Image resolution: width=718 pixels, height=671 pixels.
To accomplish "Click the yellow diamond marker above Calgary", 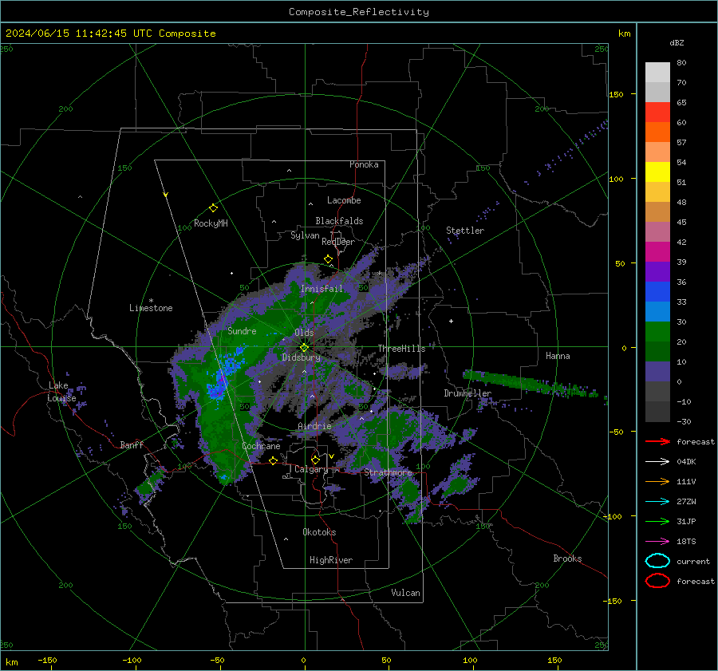I will point(315,460).
